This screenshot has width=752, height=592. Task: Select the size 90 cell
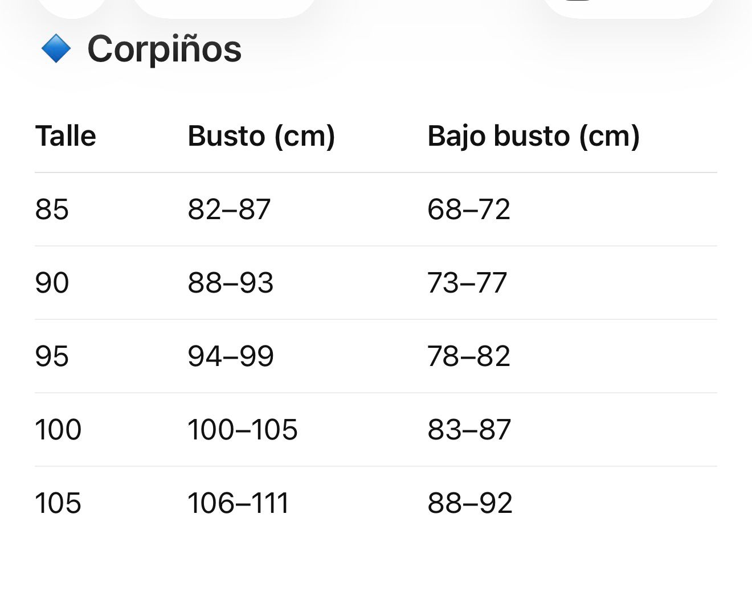[52, 283]
